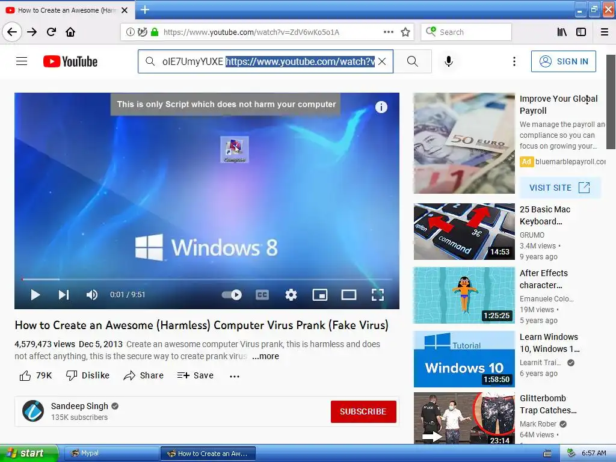Show video info cards icon

click(x=381, y=107)
